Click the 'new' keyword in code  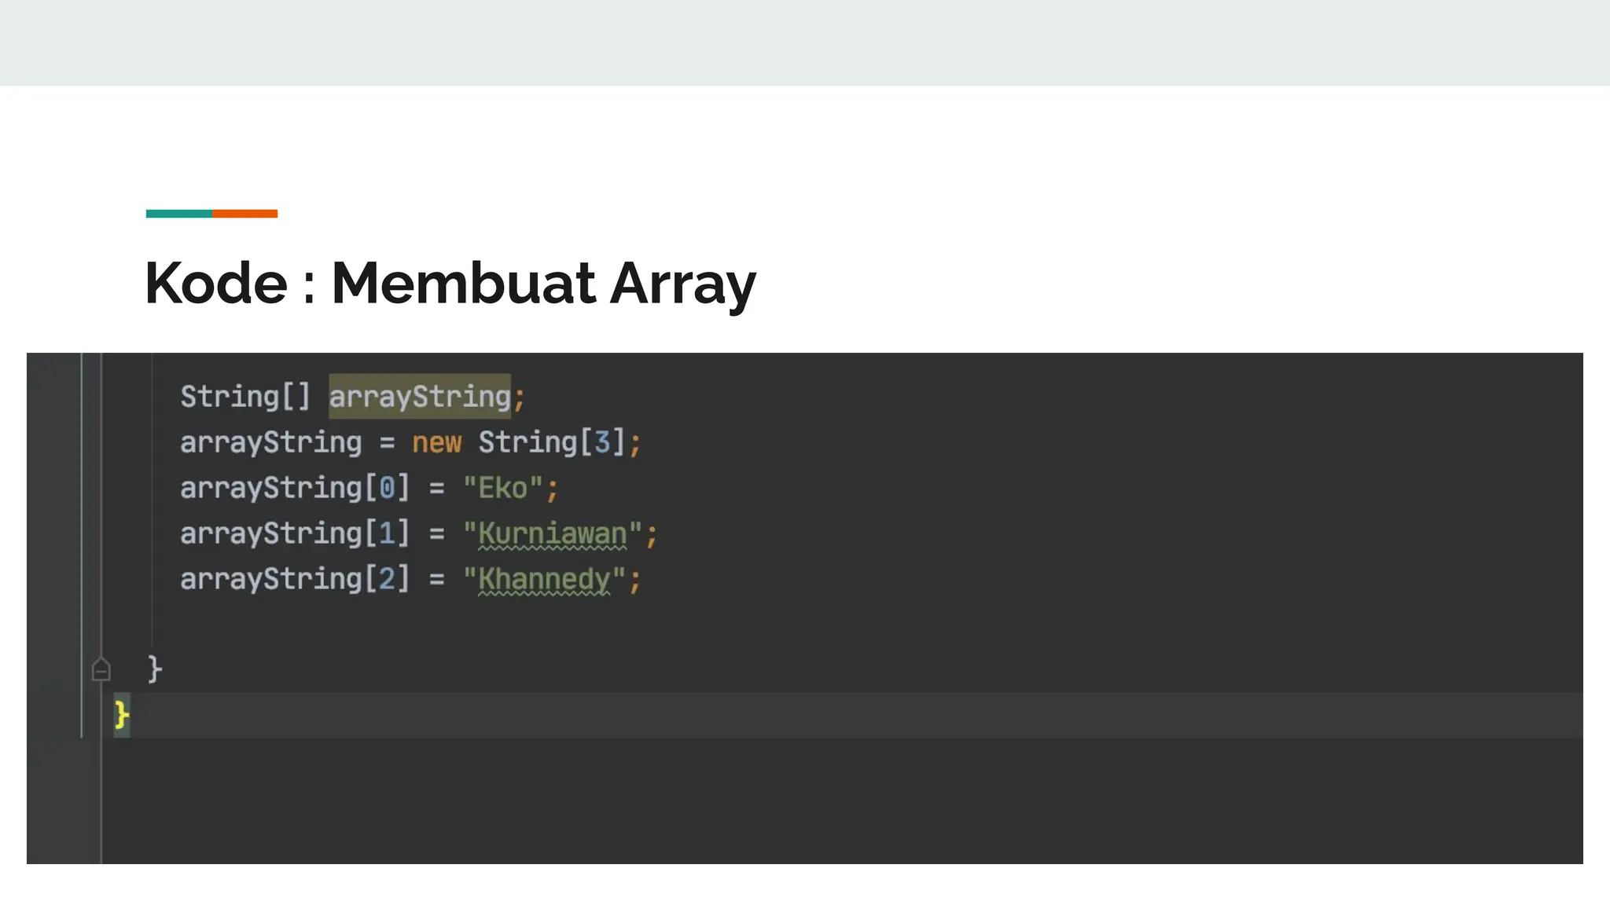click(x=436, y=442)
